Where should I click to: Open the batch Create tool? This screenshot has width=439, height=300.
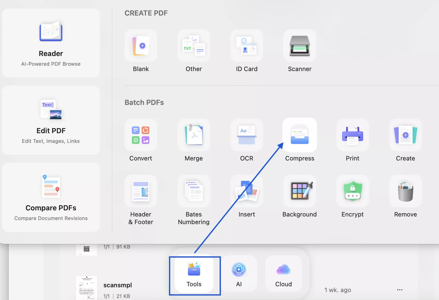(x=406, y=135)
